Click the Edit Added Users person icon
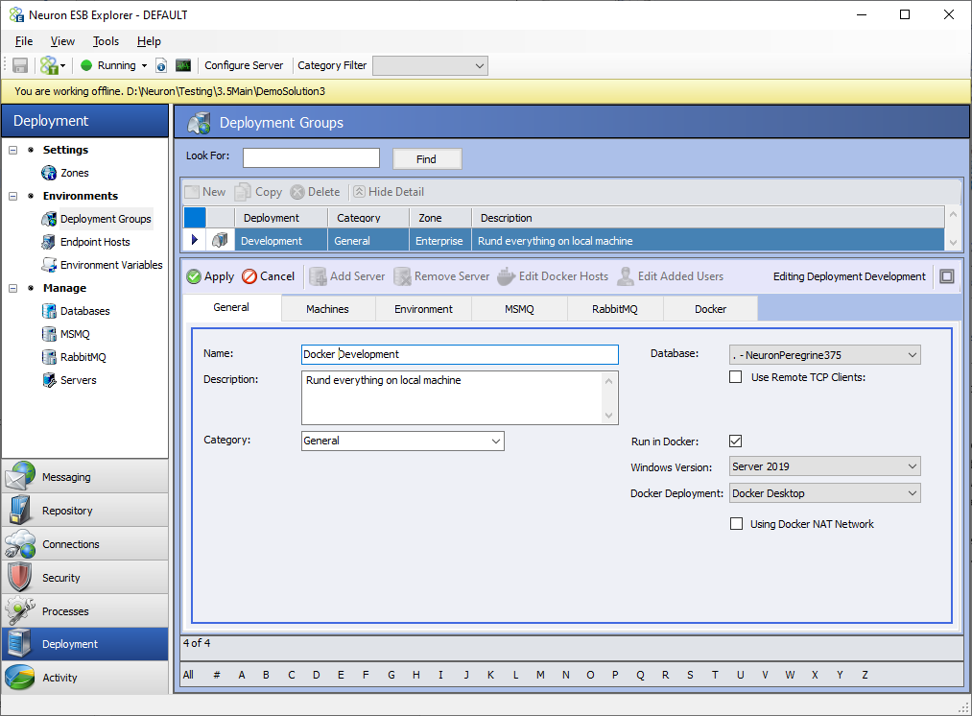The image size is (972, 716). coord(626,276)
